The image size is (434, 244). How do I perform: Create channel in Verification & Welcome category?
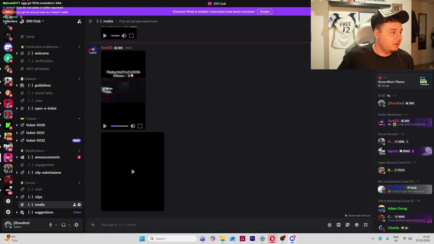[x=79, y=47]
